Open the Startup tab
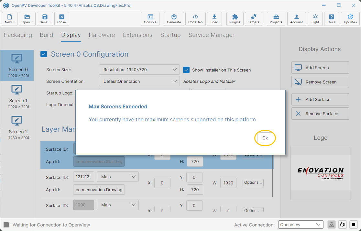 pos(170,35)
